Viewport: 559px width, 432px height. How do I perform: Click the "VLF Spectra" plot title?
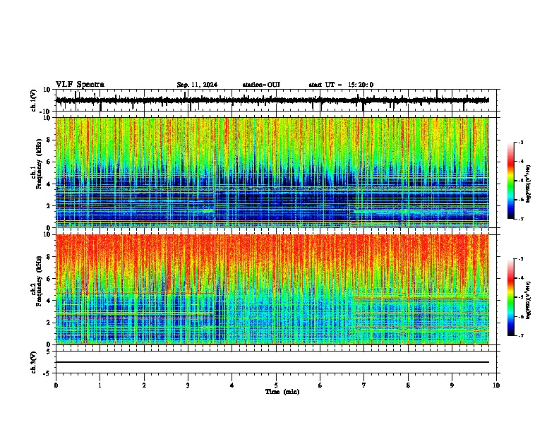(x=80, y=85)
